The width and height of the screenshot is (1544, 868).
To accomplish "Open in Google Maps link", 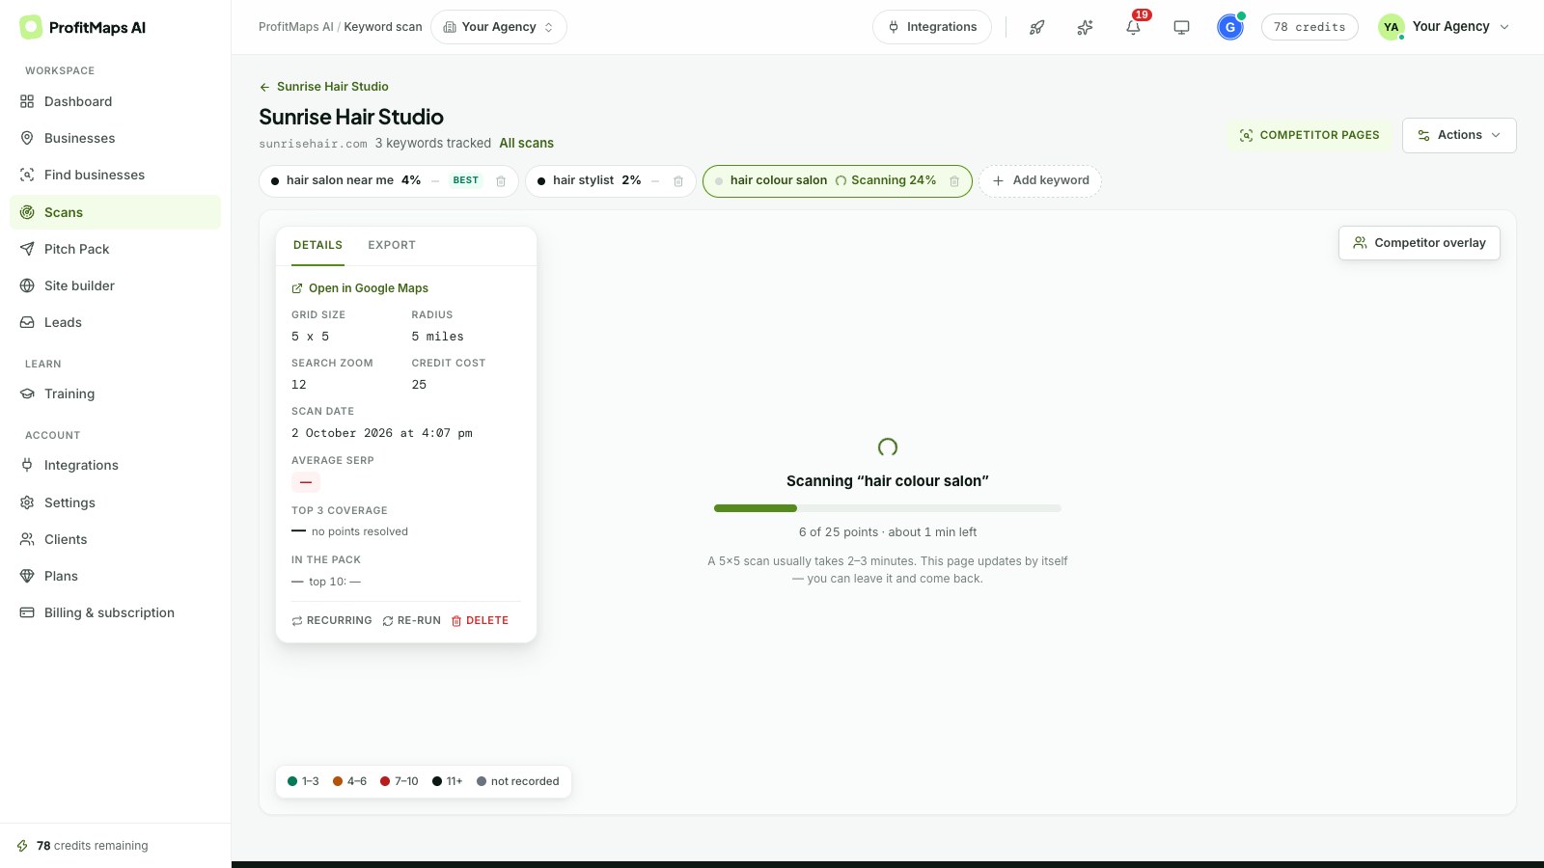I will (360, 288).
